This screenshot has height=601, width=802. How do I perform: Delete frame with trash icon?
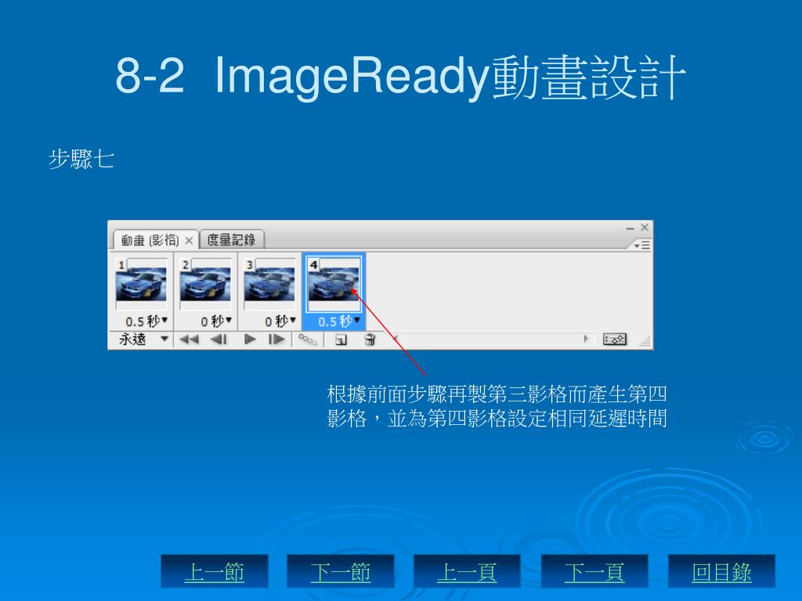click(370, 340)
